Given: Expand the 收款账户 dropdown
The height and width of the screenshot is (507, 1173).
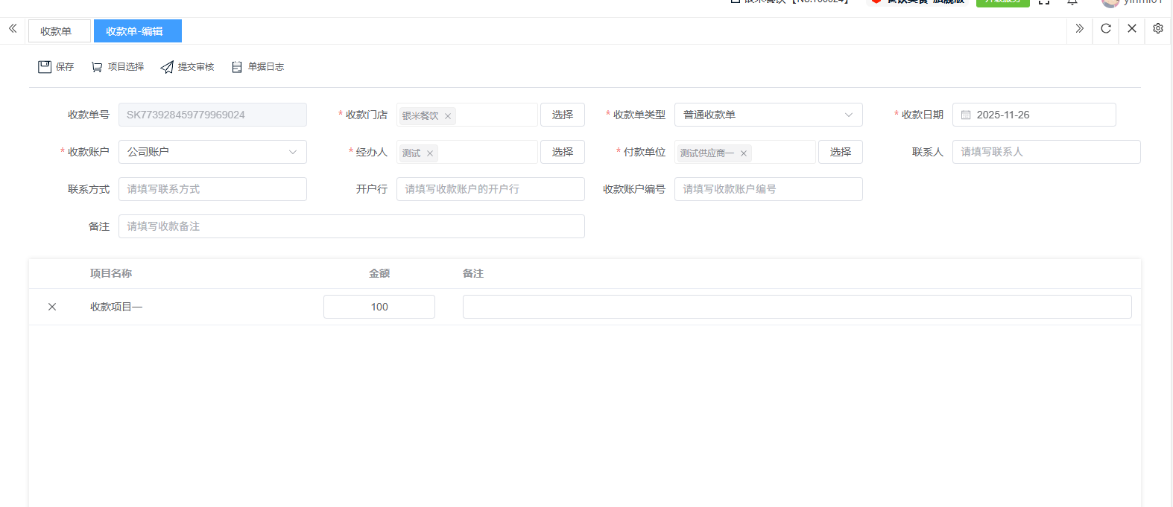Looking at the screenshot, I should point(212,152).
